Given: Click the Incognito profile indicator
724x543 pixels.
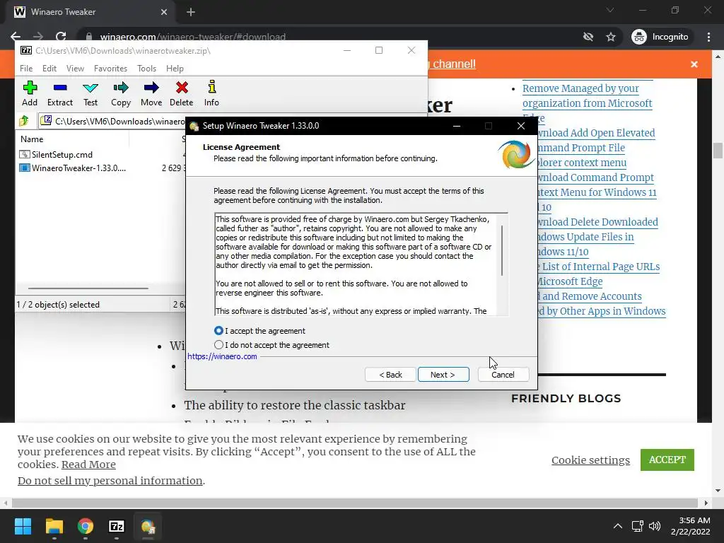Looking at the screenshot, I should point(660,37).
